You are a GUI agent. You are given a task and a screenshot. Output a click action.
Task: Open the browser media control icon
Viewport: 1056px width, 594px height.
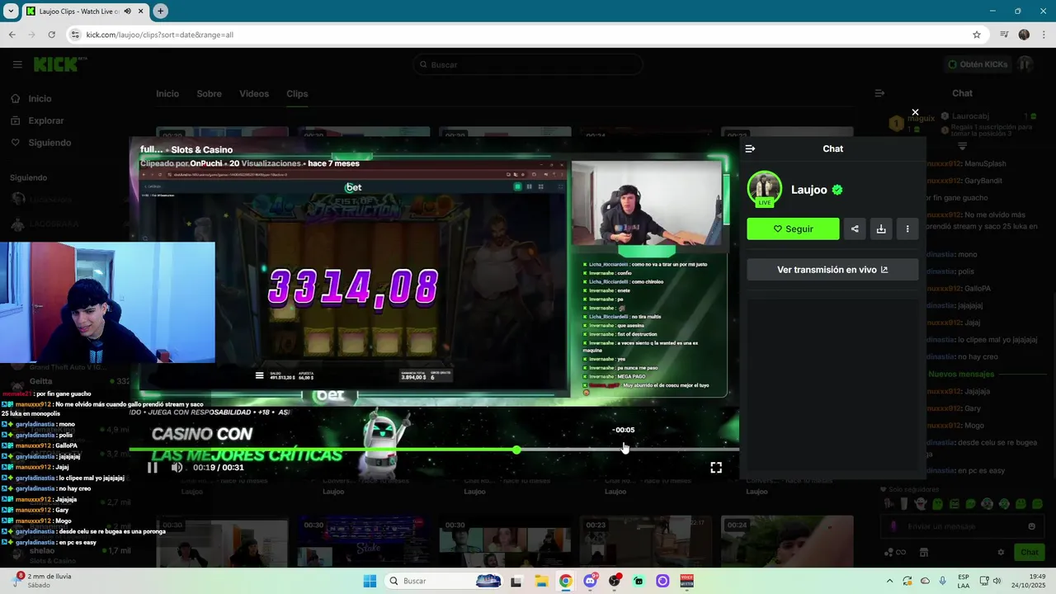tap(1004, 35)
